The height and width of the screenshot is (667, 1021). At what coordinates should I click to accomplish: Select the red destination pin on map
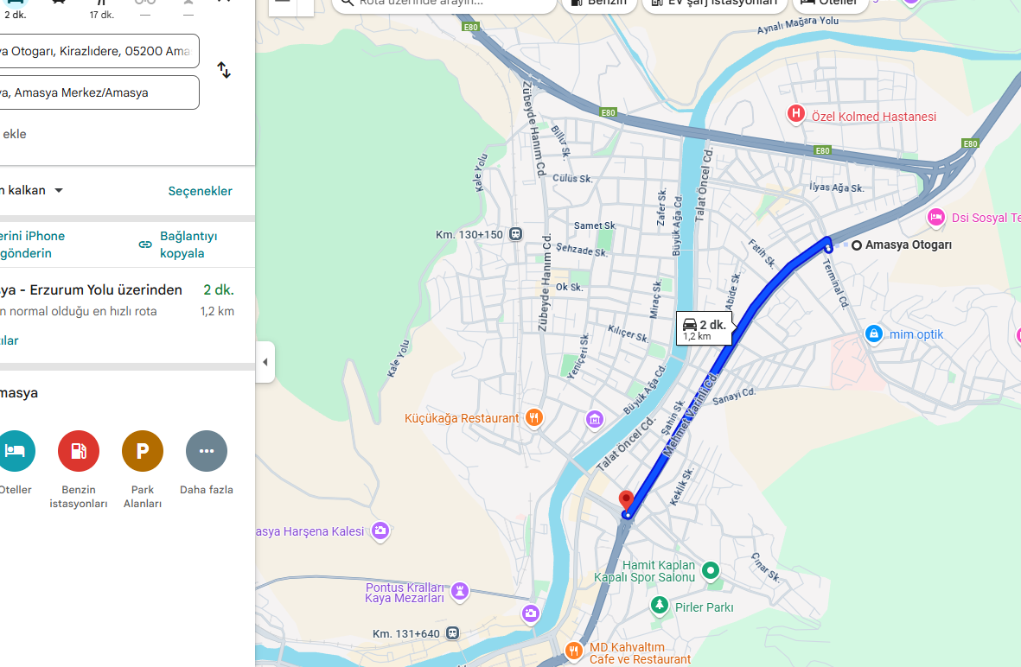click(x=627, y=501)
